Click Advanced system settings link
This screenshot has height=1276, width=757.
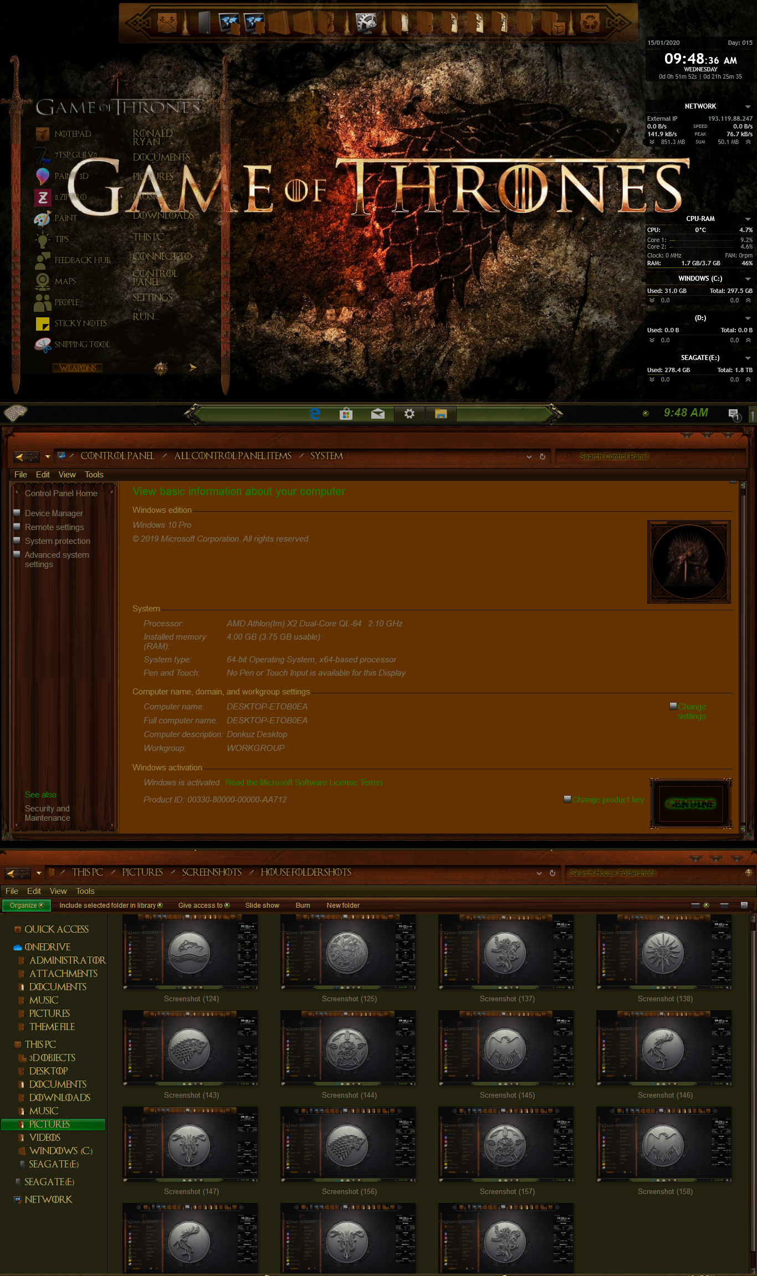click(x=57, y=559)
